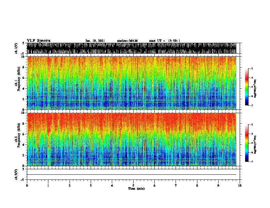The width and height of the screenshot is (270, 208).
Task: Click time axis tick label "3"
Action: coord(91,186)
